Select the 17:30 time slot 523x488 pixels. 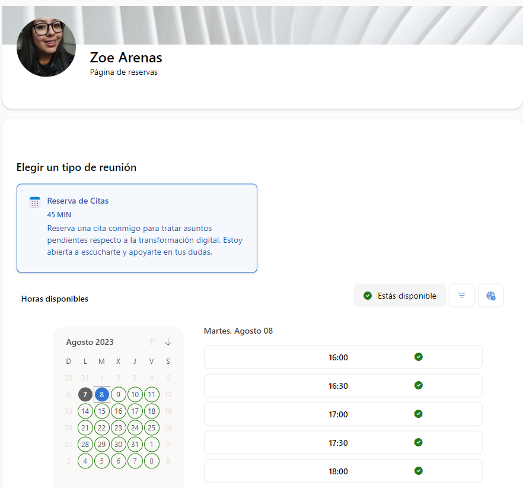(338, 442)
